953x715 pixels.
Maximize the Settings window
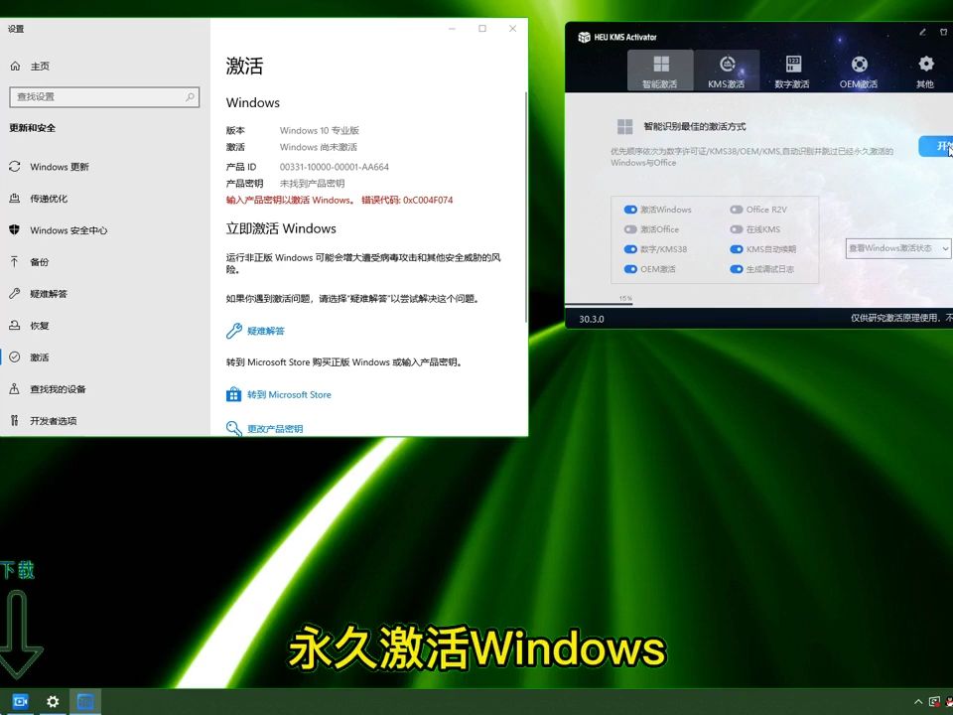482,29
